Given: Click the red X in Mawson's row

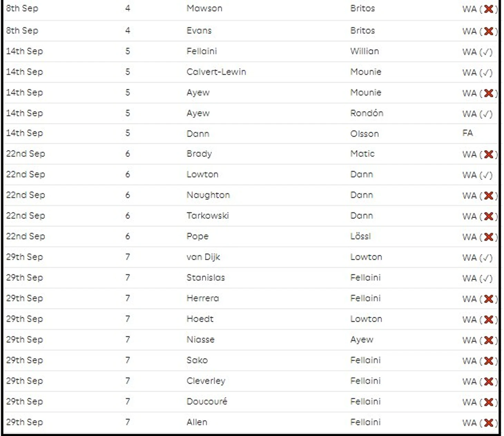Looking at the screenshot, I should pos(488,9).
